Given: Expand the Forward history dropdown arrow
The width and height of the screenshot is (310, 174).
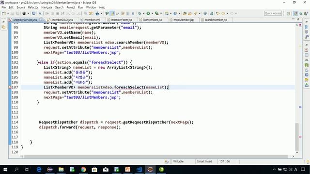Looking at the screenshot, I should point(236,14).
